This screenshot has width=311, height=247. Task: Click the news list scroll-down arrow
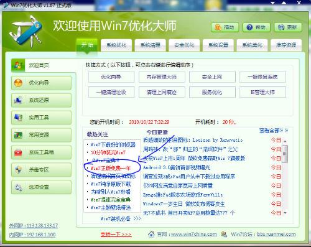(285, 213)
